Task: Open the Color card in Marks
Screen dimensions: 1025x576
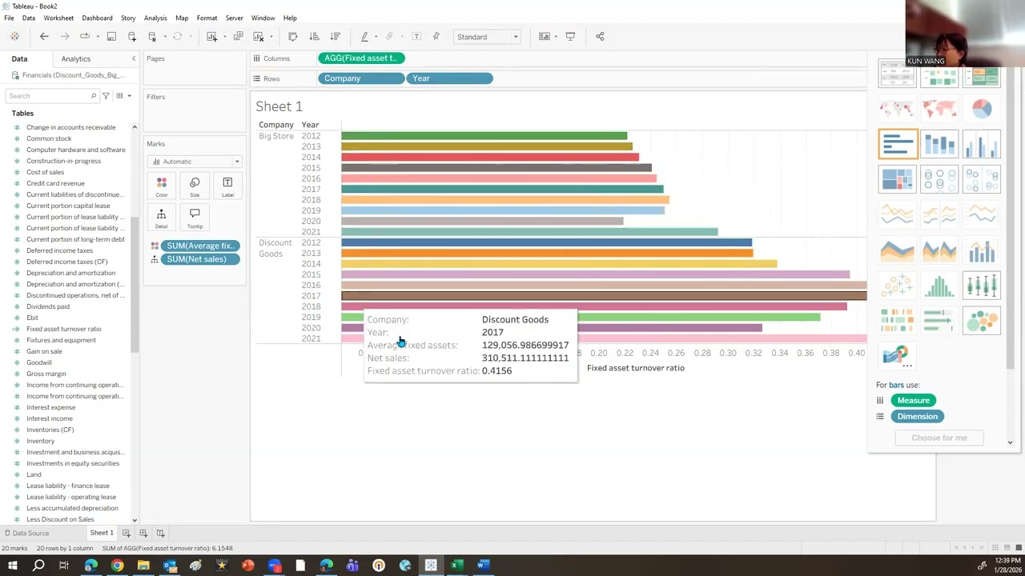Action: click(162, 187)
